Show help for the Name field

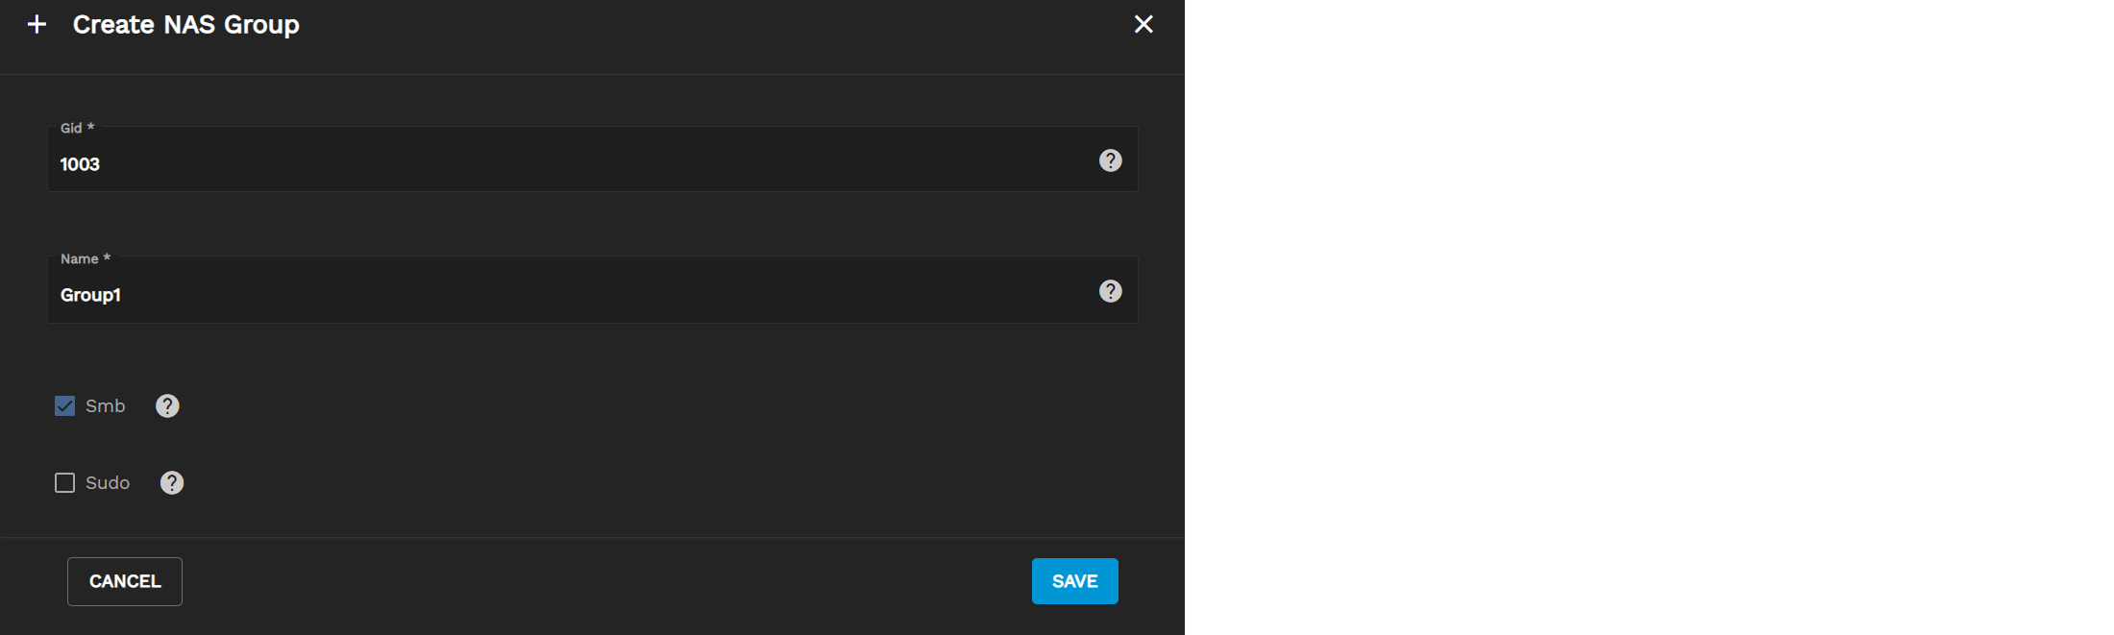[x=1110, y=291]
